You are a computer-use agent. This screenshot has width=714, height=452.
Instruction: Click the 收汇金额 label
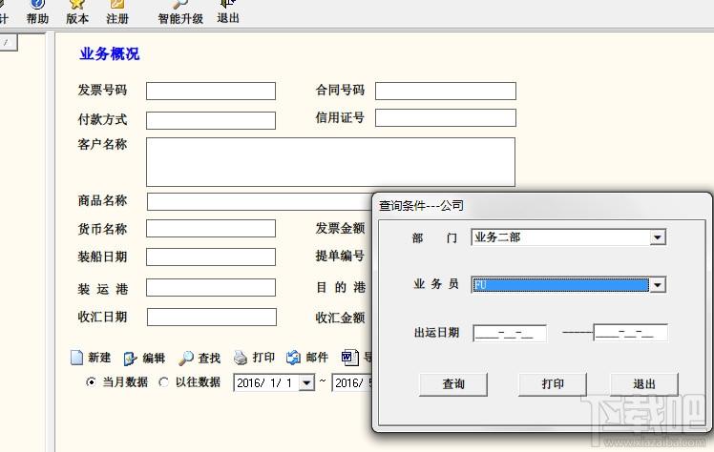pos(340,318)
